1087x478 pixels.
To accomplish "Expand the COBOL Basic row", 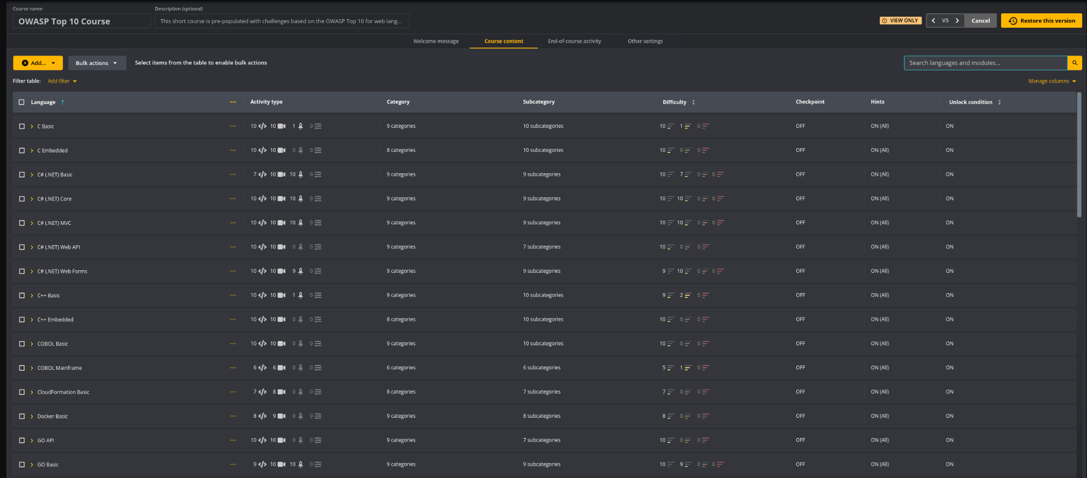I will (32, 344).
